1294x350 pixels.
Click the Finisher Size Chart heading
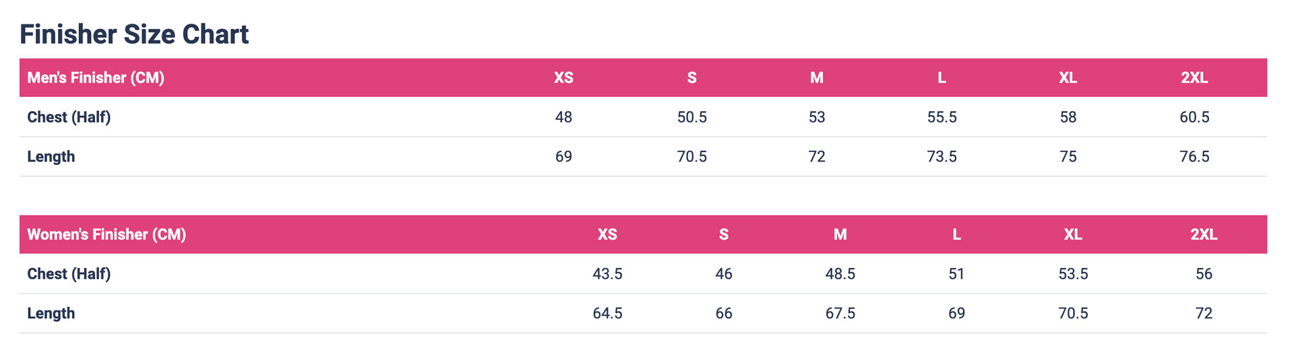click(134, 34)
